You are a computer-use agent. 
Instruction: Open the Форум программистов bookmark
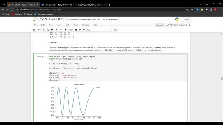click(x=44, y=14)
